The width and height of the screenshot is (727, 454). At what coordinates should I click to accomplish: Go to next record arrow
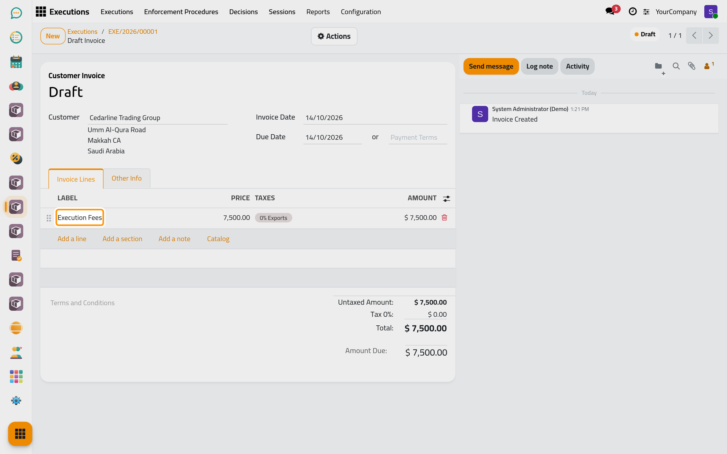(x=710, y=36)
